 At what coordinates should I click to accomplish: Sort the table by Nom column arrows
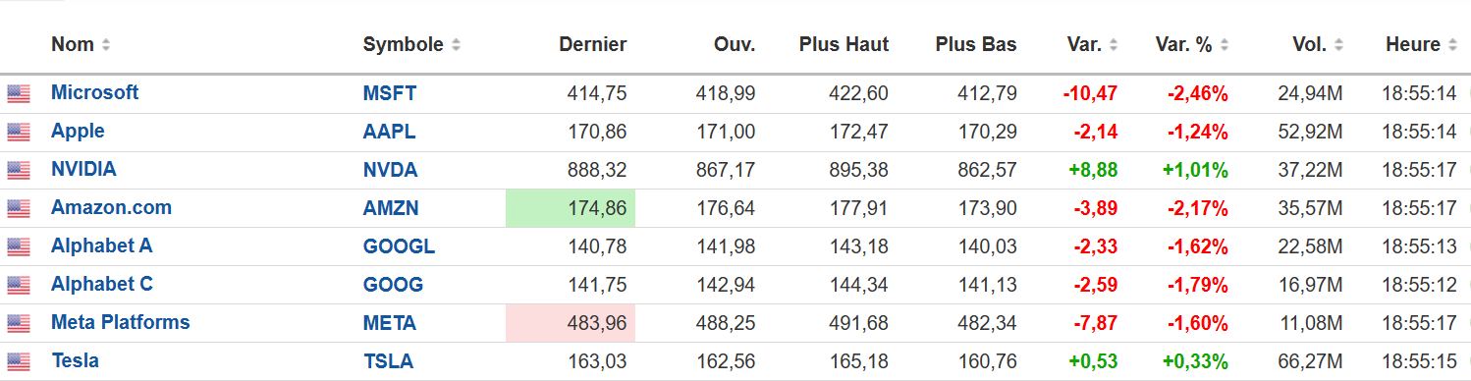click(106, 45)
